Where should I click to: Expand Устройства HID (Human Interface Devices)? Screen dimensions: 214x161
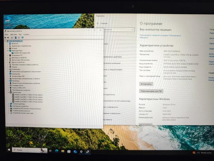[9, 109]
